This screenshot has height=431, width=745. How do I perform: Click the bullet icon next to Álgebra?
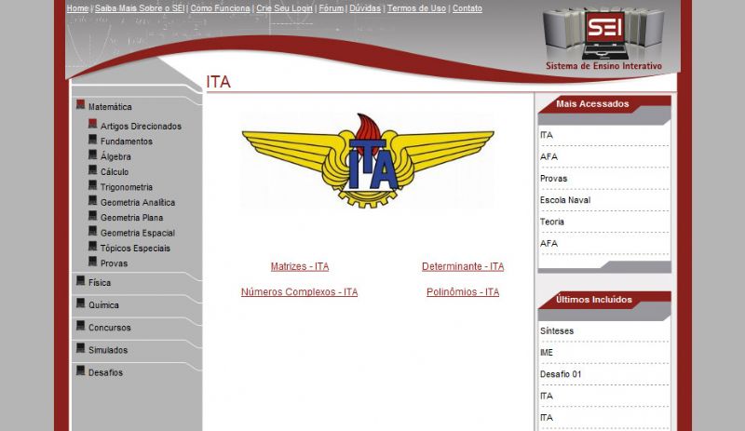click(x=92, y=155)
